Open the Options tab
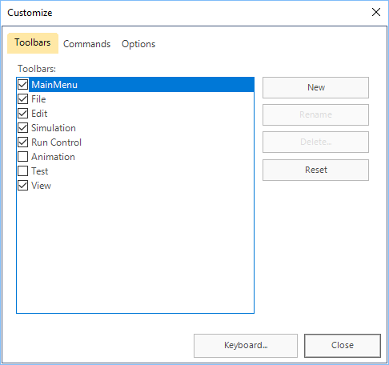Screen dimensions: 389x365 [138, 44]
